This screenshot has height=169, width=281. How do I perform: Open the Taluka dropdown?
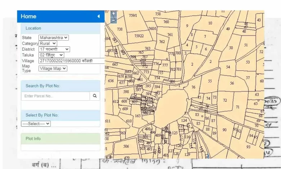tap(51, 55)
